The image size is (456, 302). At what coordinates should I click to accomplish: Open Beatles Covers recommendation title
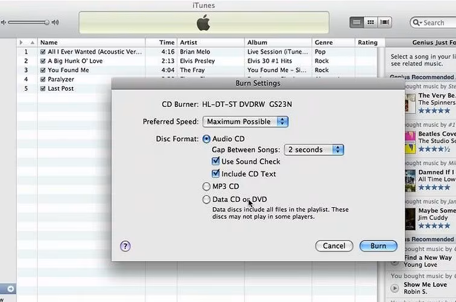tap(437, 134)
